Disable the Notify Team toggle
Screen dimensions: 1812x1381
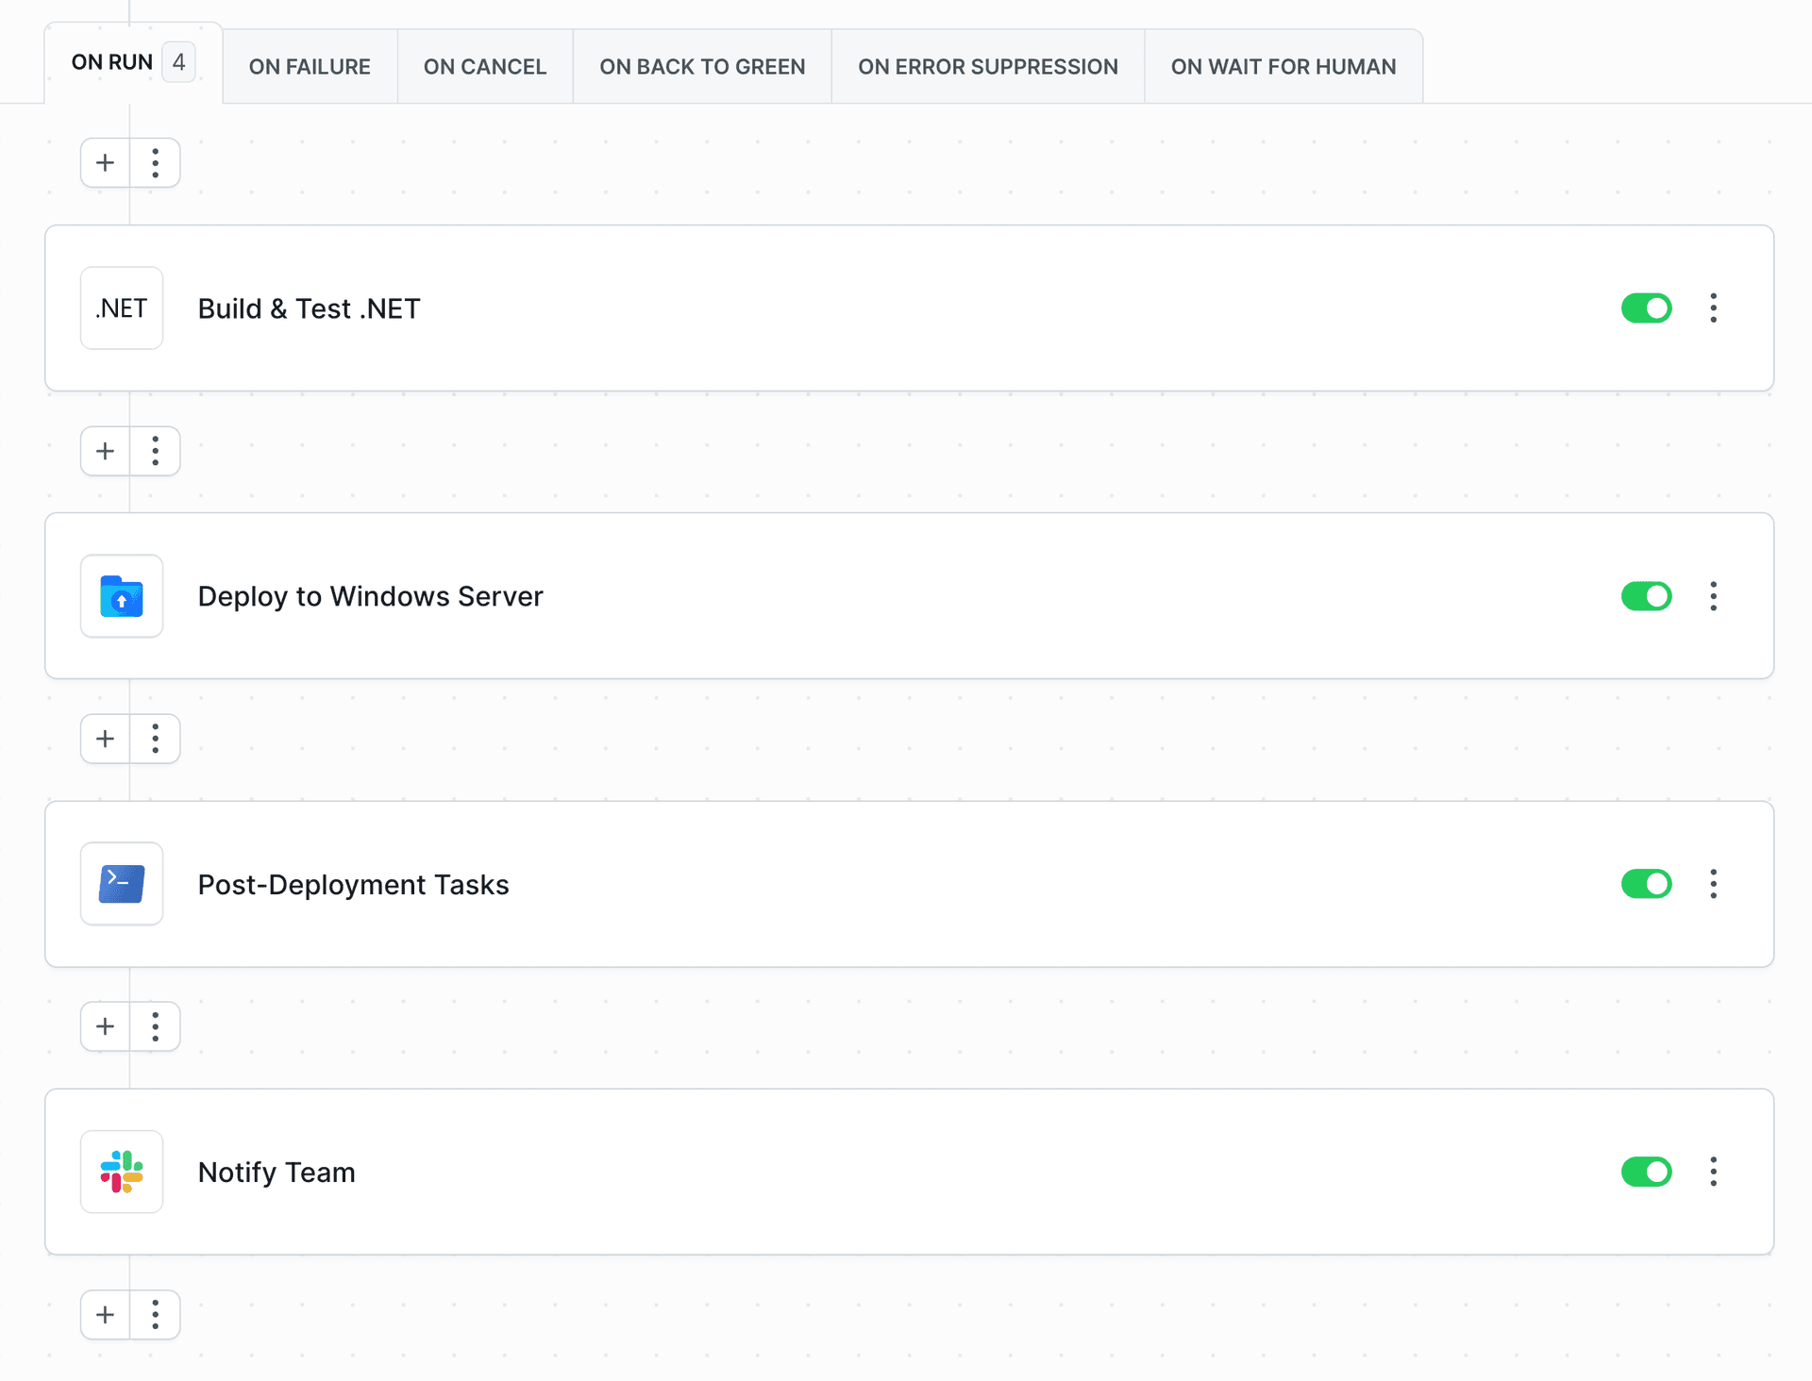(x=1647, y=1172)
